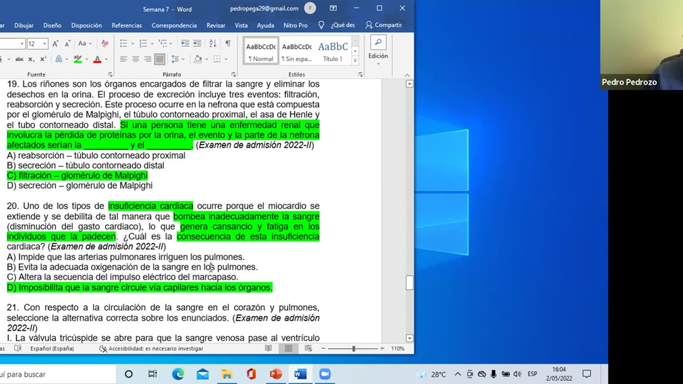Start a numbered list

142,44
